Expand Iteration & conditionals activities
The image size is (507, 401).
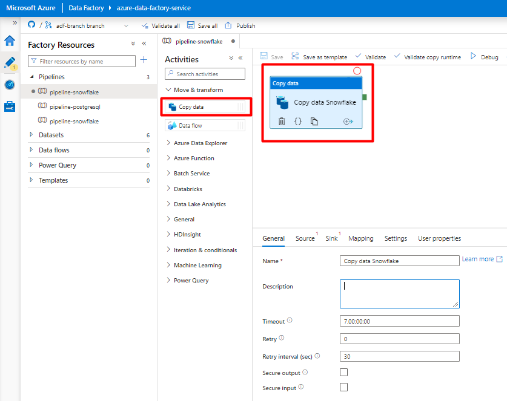(168, 249)
